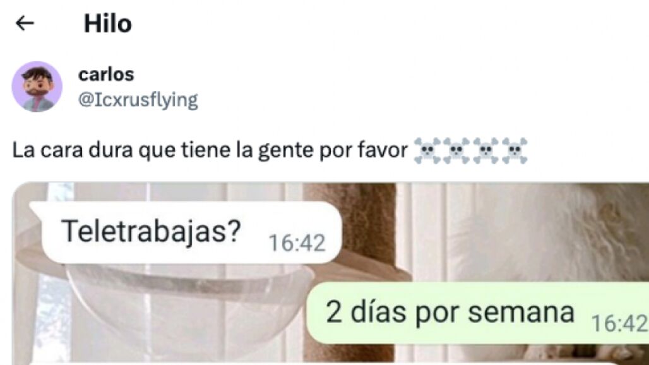The height and width of the screenshot is (365, 649).
Task: Click the tweet text "La cara dura"
Action: (x=73, y=150)
